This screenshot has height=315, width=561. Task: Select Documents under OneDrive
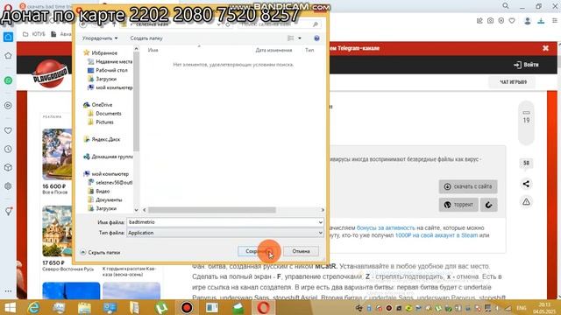(x=109, y=113)
